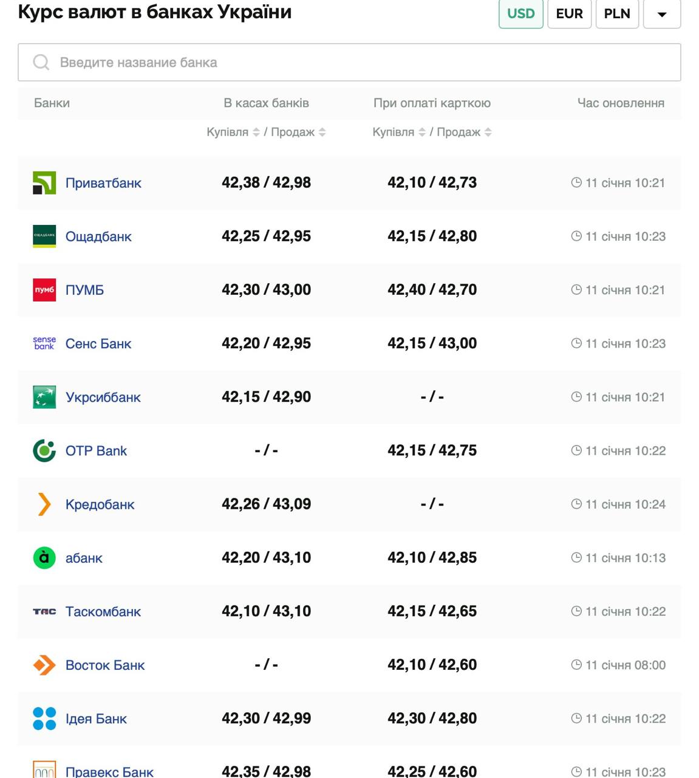699x778 pixels.
Task: Click the Sense Bank logo icon
Action: (44, 343)
